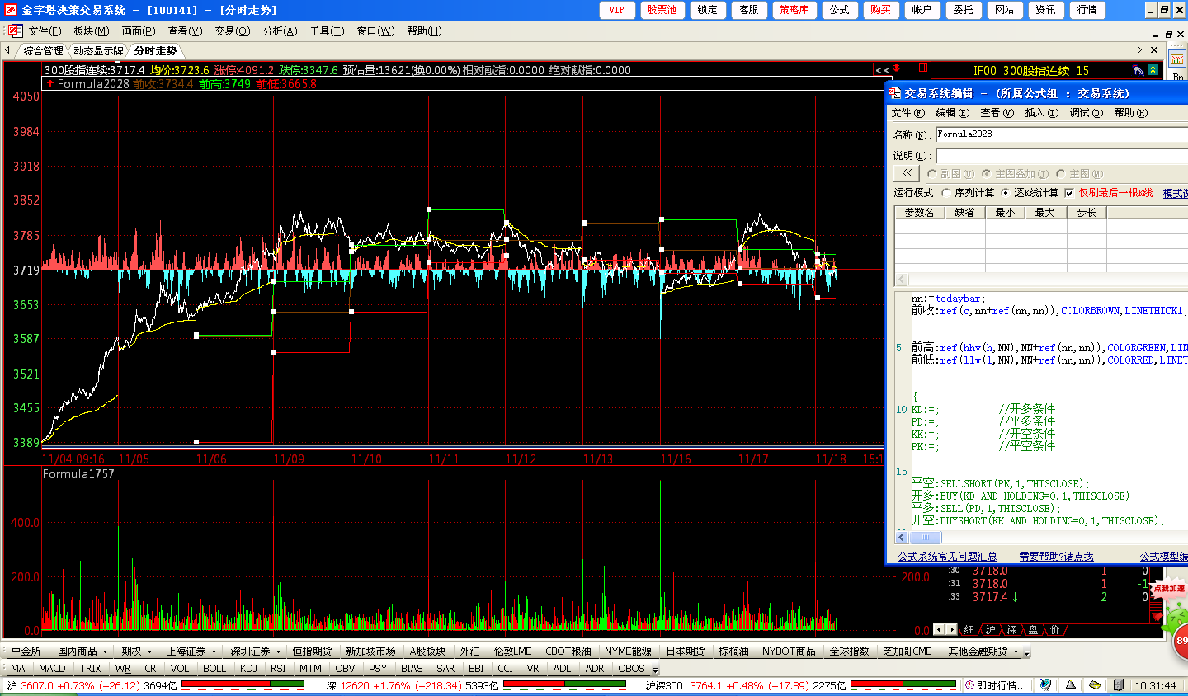
Task: Expand the 上海证券 dropdown
Action: point(214,651)
